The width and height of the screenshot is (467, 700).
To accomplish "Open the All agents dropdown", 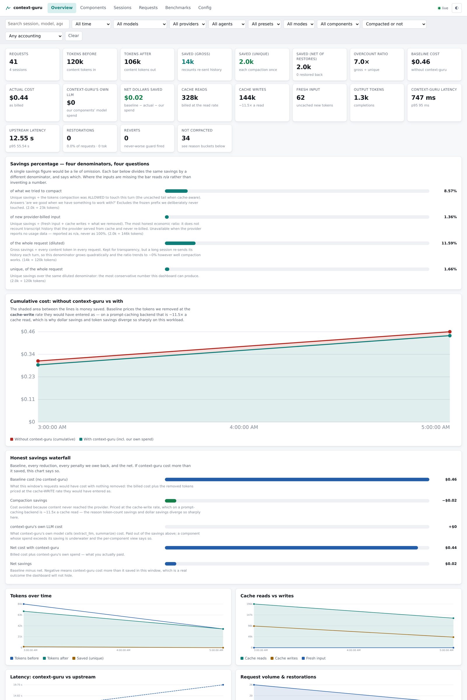I will 227,24.
